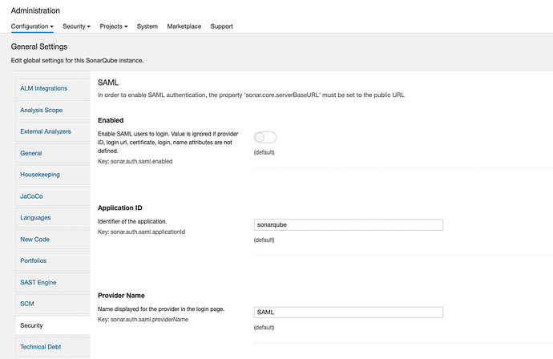Image resolution: width=553 pixels, height=359 pixels.
Task: Click the Provider Name input field
Action: [348, 313]
